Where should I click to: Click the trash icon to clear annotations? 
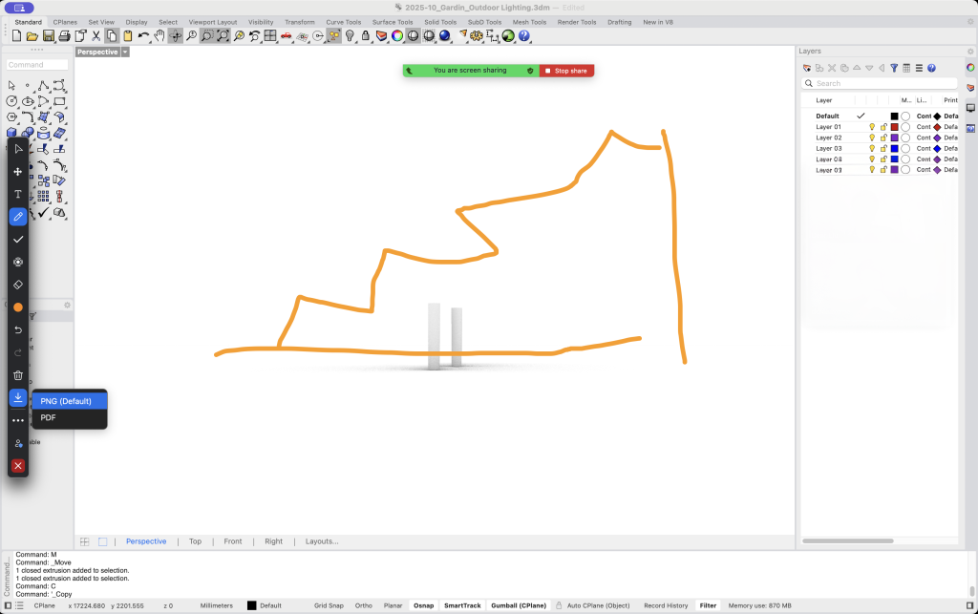click(x=17, y=375)
